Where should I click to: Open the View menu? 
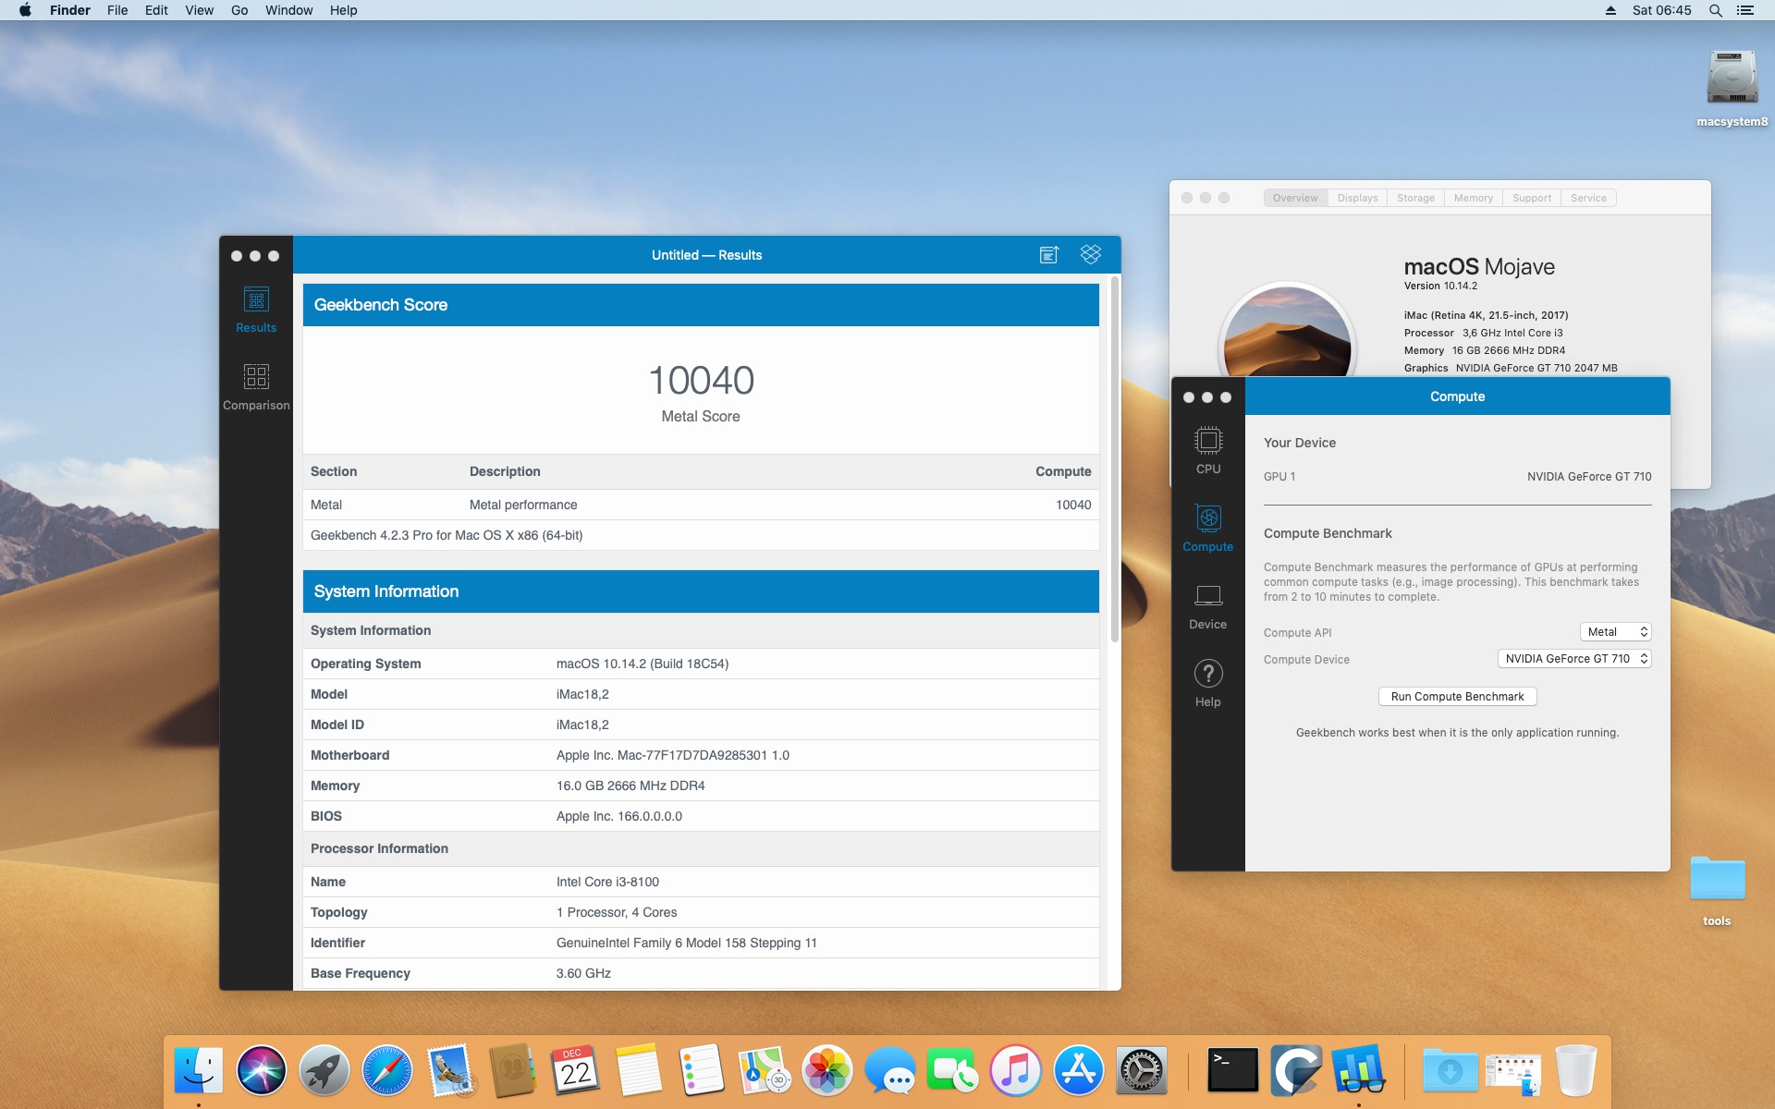(x=199, y=10)
